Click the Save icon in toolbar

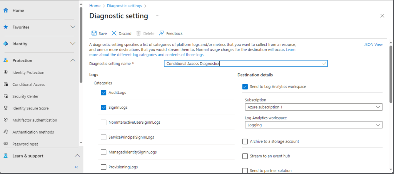pos(94,33)
